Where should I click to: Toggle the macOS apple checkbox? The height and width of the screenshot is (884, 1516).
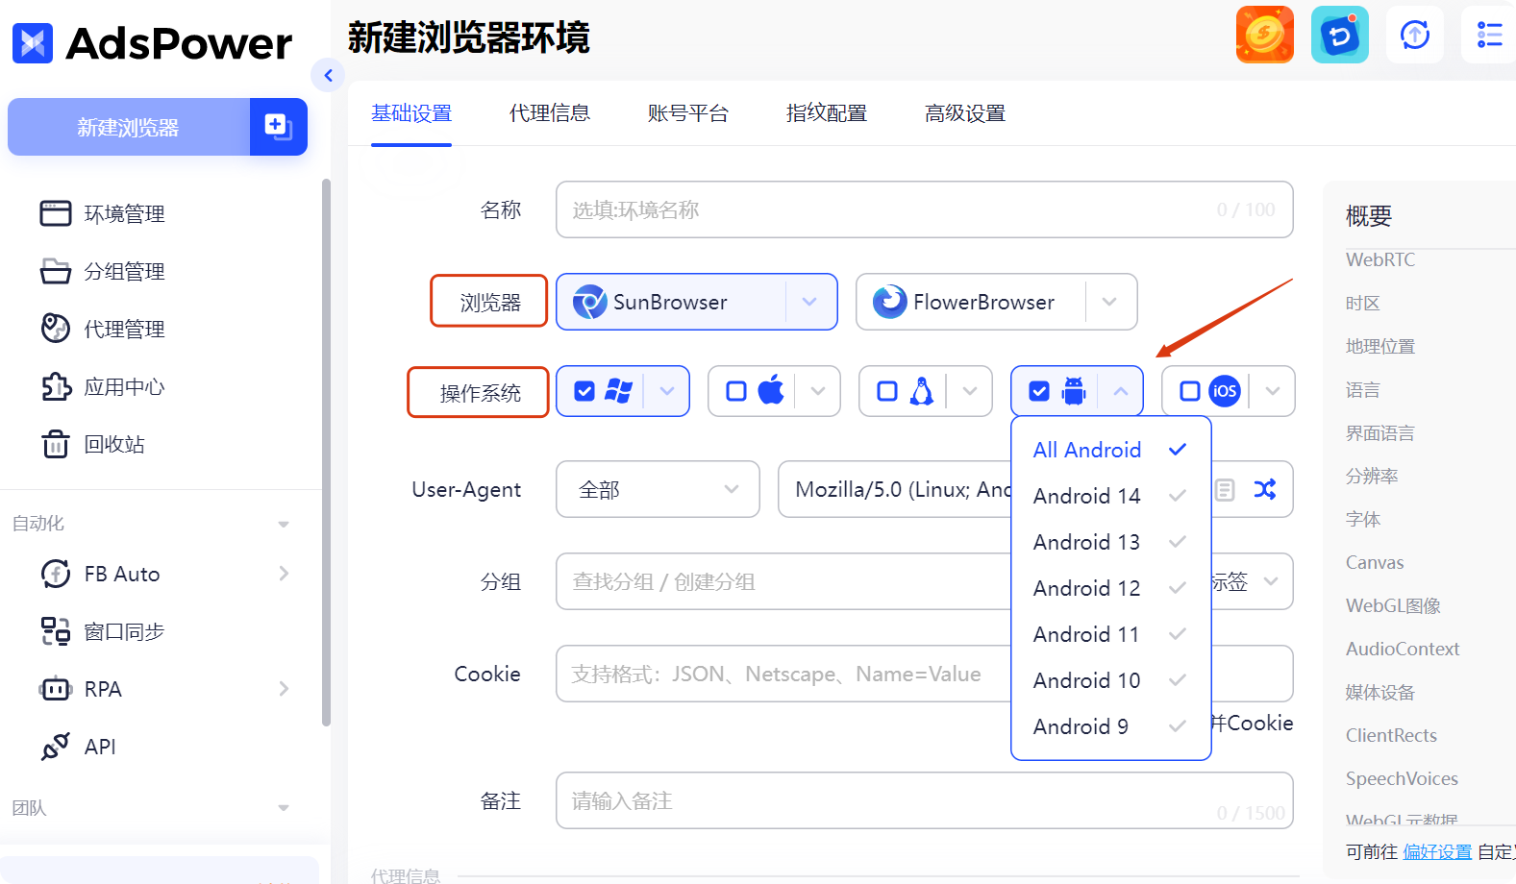[x=736, y=391]
